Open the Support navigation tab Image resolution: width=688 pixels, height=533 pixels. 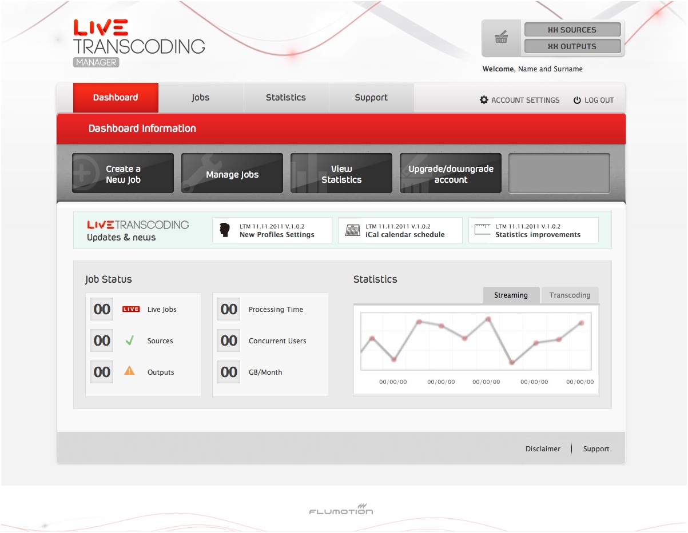click(x=371, y=98)
